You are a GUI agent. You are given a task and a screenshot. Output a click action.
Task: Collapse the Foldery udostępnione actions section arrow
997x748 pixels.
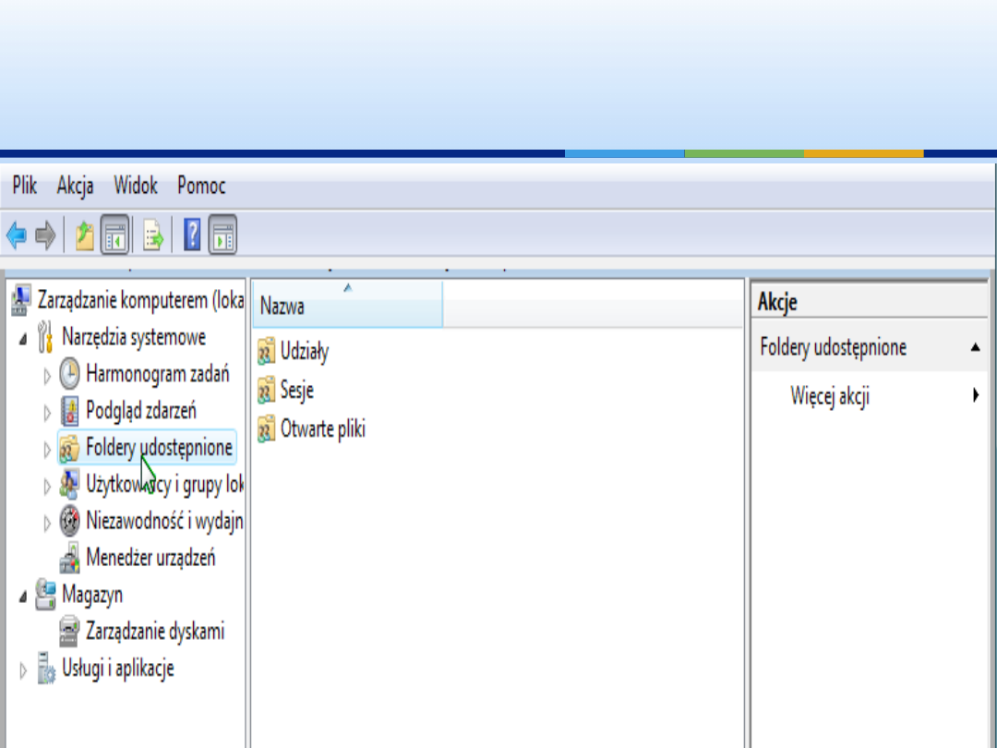click(975, 348)
